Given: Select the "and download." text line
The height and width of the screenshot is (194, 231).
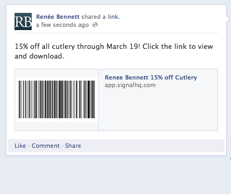Looking at the screenshot, I should [39, 56].
